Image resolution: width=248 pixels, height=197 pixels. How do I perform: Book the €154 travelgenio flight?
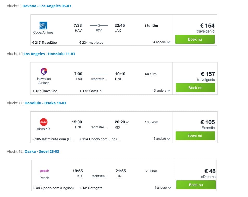point(195,39)
